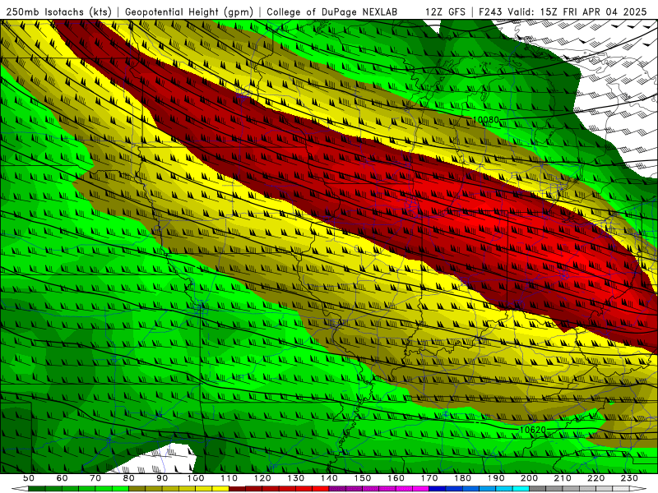Click the '110' value on the color scale
658x493 pixels.
point(229,478)
